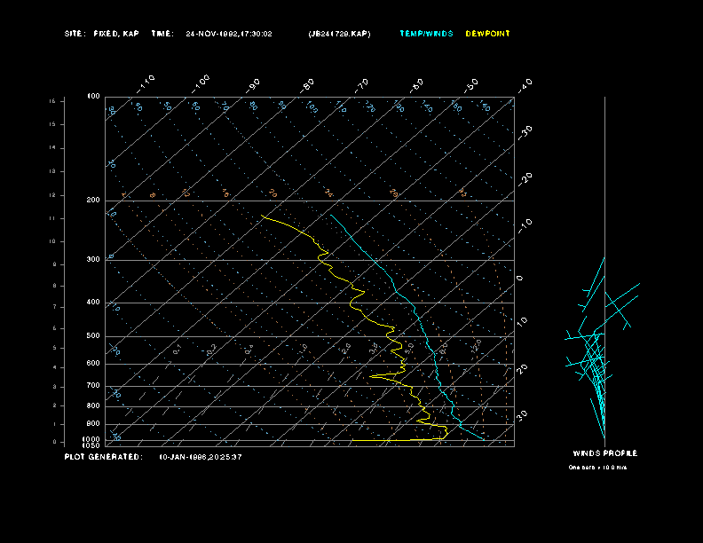This screenshot has width=703, height=543.
Task: Click the -80 isotherm label on top
Action: point(307,85)
